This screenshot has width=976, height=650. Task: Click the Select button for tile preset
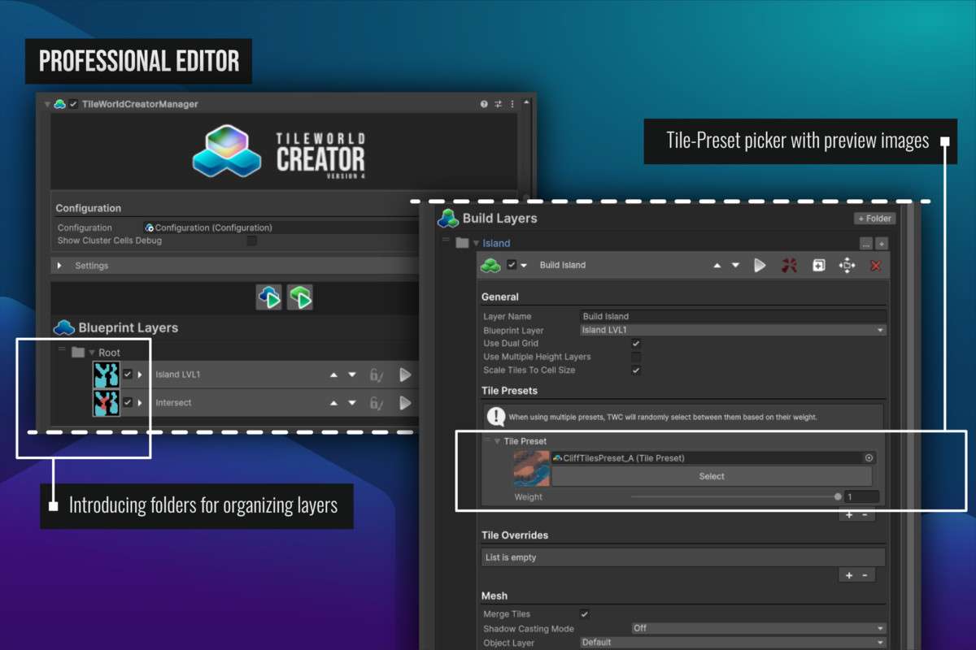[712, 476]
